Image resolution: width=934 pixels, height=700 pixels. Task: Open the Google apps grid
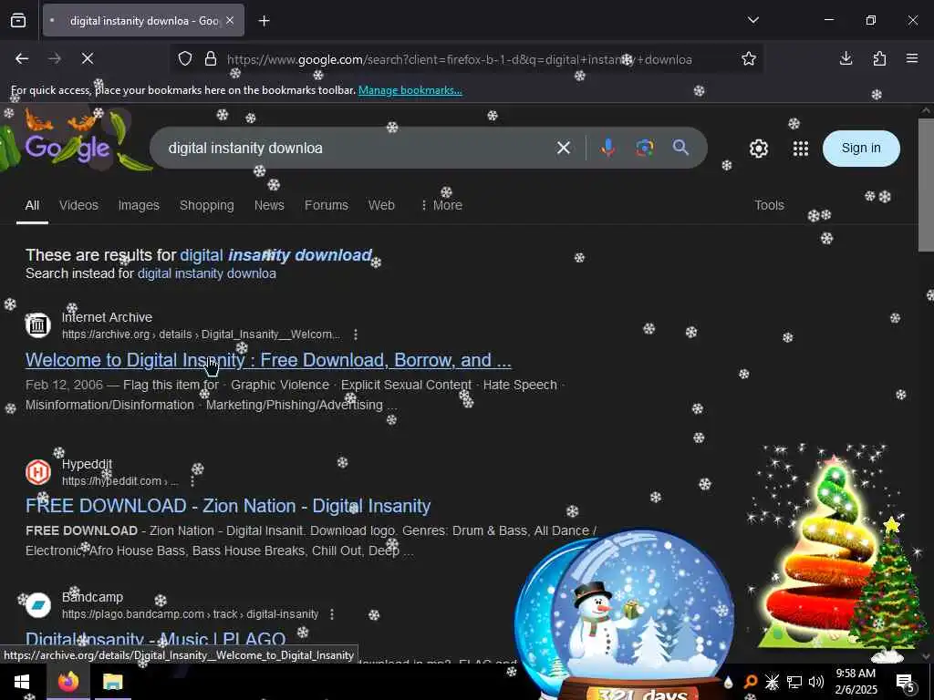[801, 149]
